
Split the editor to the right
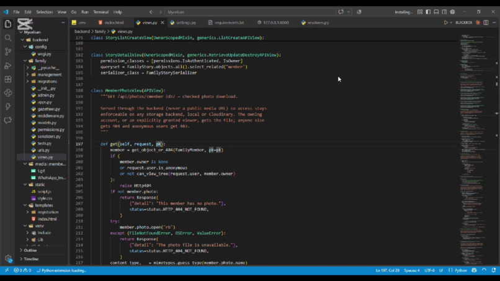[486, 23]
